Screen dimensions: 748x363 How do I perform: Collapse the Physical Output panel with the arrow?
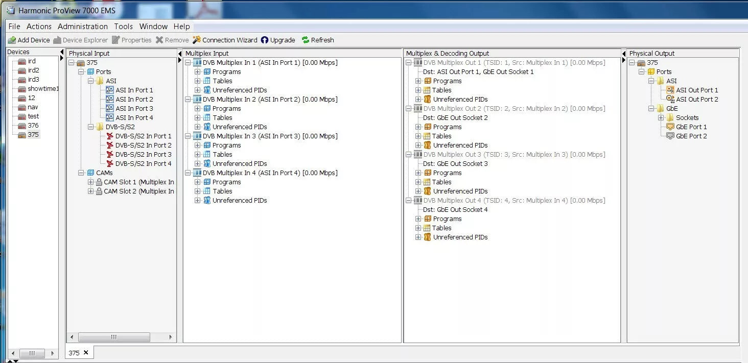coord(624,60)
